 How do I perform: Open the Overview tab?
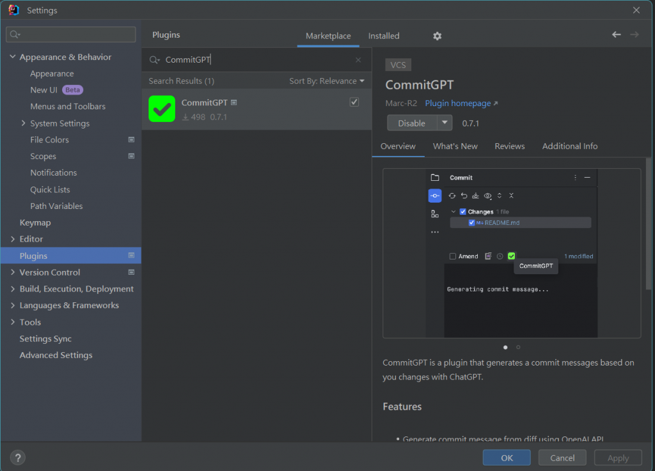click(398, 146)
